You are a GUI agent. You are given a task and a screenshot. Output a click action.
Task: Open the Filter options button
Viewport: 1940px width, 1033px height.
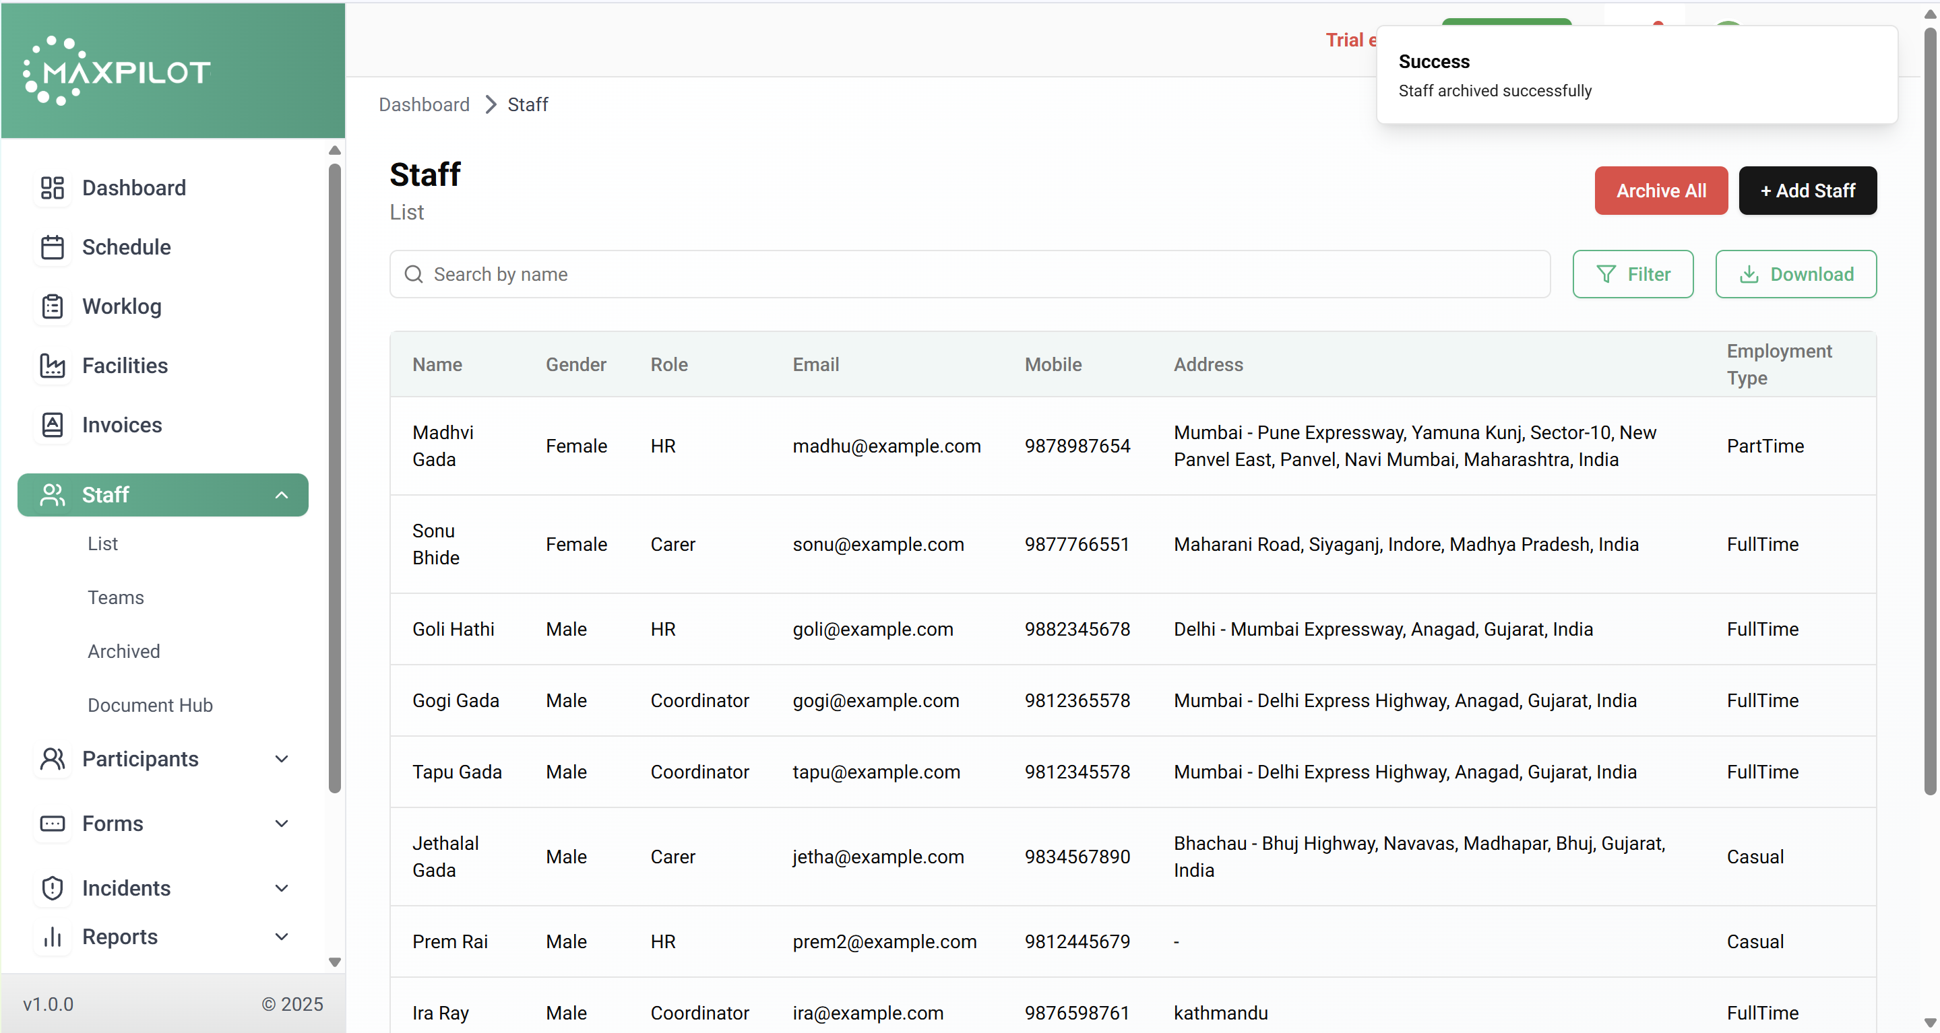point(1632,275)
